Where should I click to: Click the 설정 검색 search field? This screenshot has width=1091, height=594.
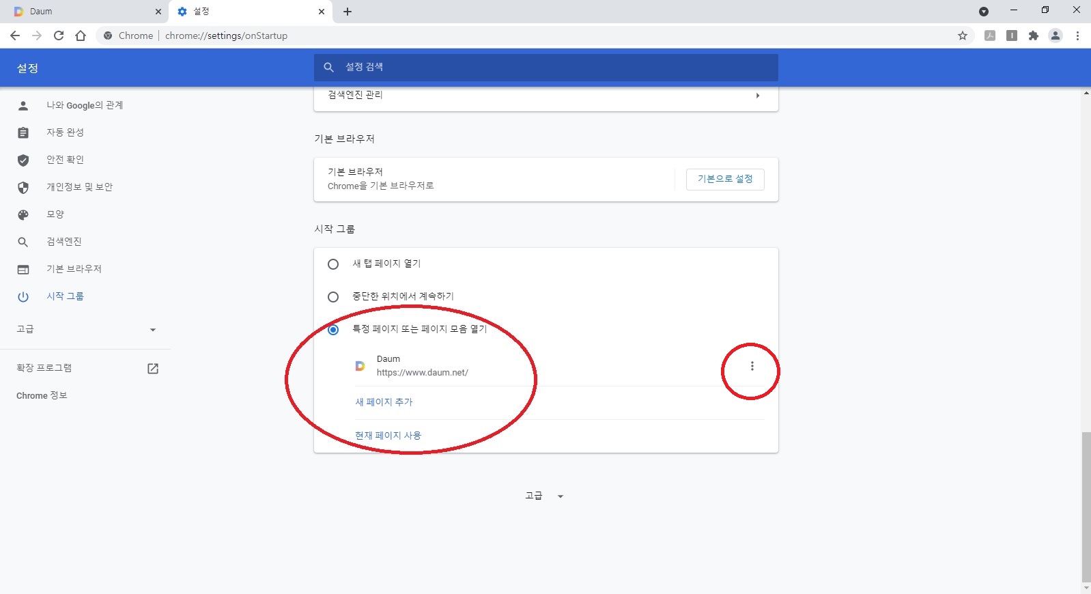tap(546, 67)
